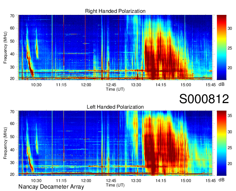Image resolution: width=236 pixels, height=191 pixels.
Task: Click the 14:15 tick label on top plot
Action: pos(161,85)
